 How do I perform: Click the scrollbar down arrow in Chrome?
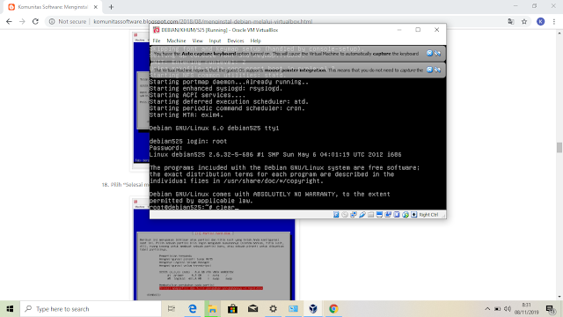point(559,297)
